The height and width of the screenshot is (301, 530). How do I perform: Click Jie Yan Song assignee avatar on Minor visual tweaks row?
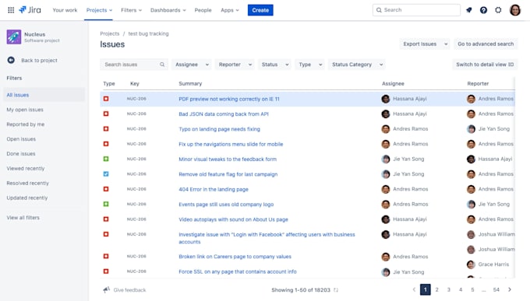[386, 159]
